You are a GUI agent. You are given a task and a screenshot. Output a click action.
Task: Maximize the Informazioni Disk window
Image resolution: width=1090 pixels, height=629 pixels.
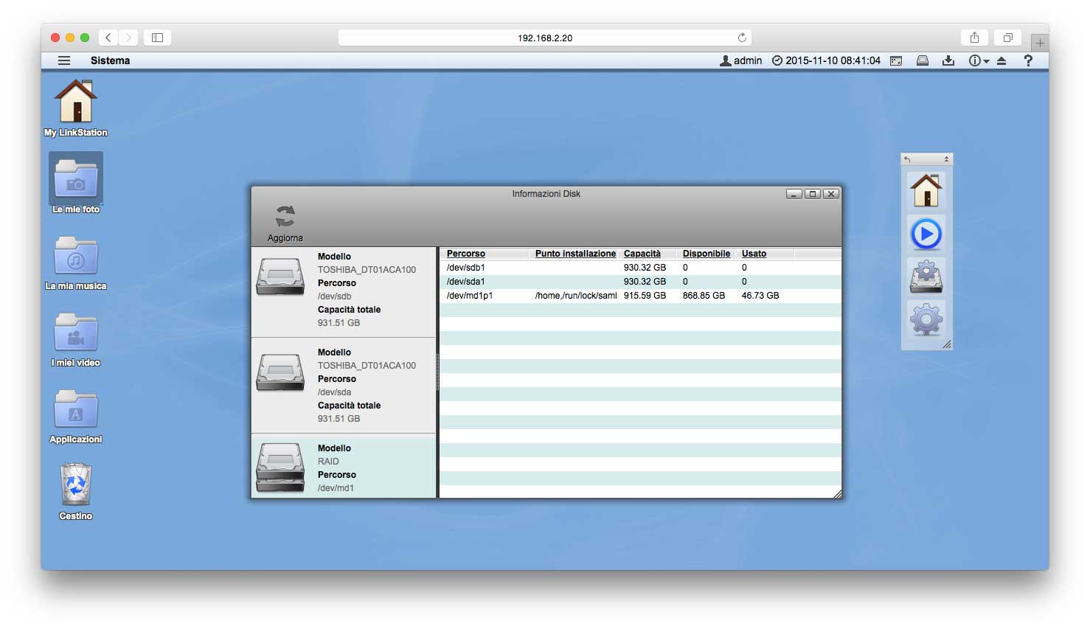point(813,194)
